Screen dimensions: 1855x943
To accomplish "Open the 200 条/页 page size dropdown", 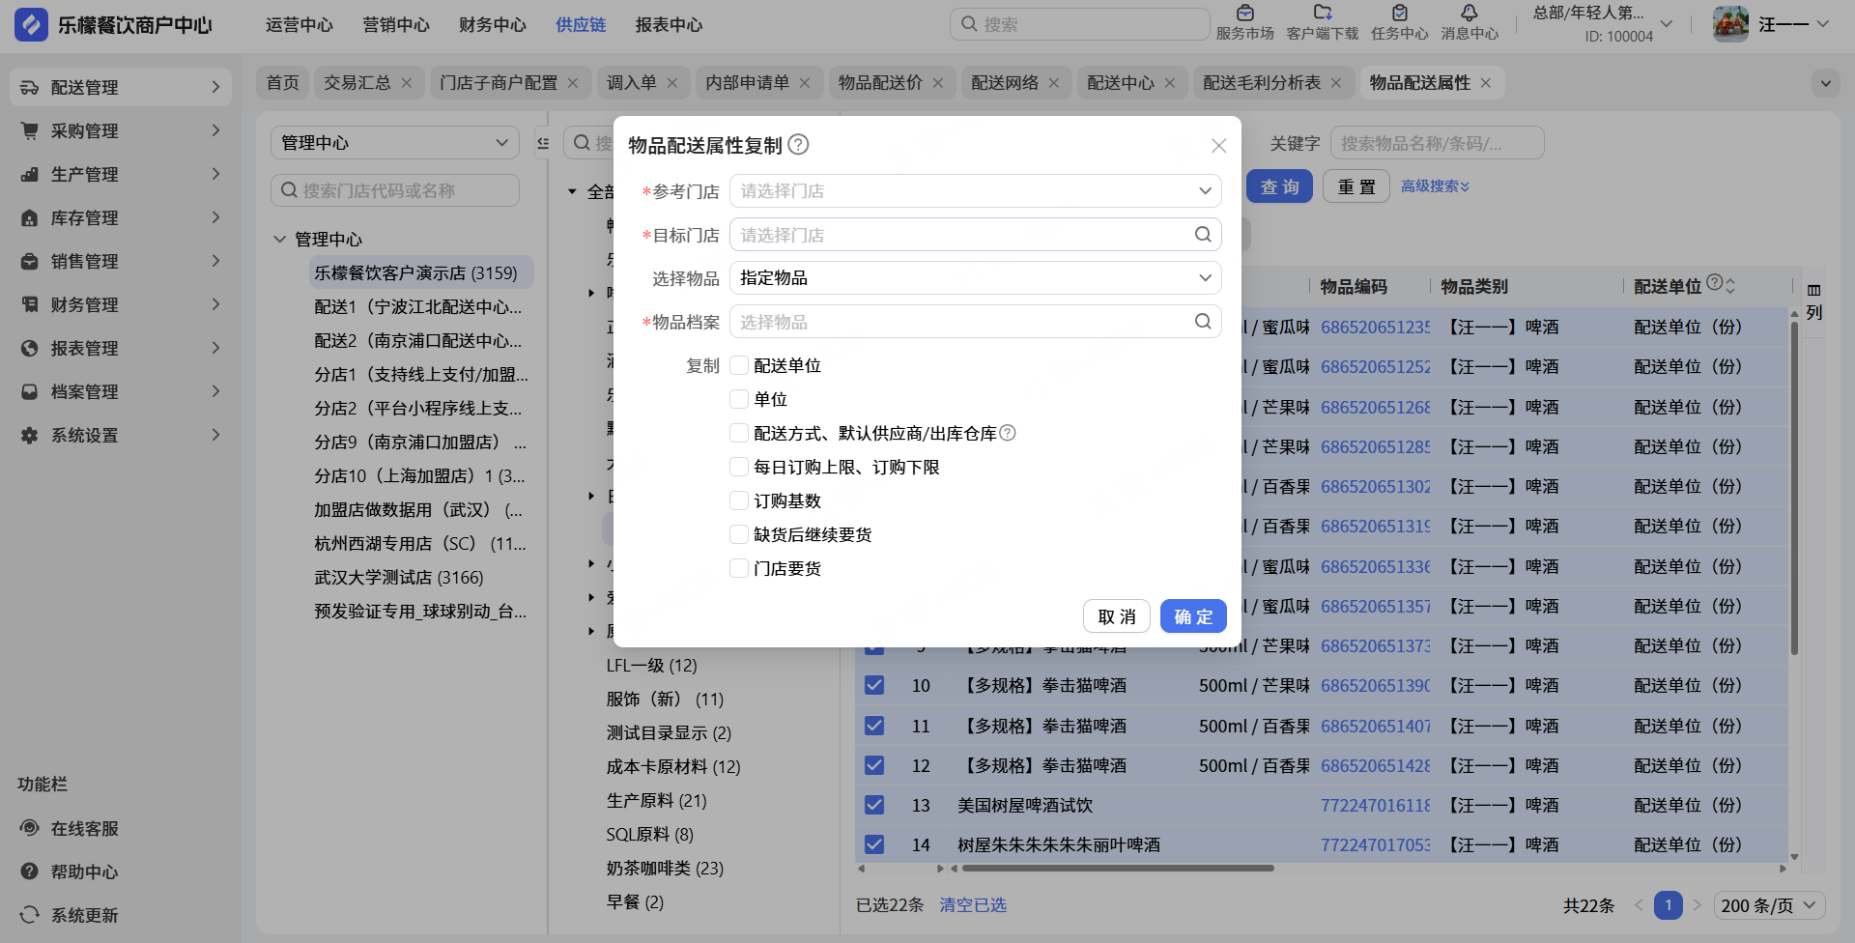I will (1768, 905).
